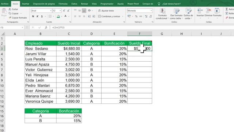
Task: Open Número group dialog launcher
Action: point(152,22)
